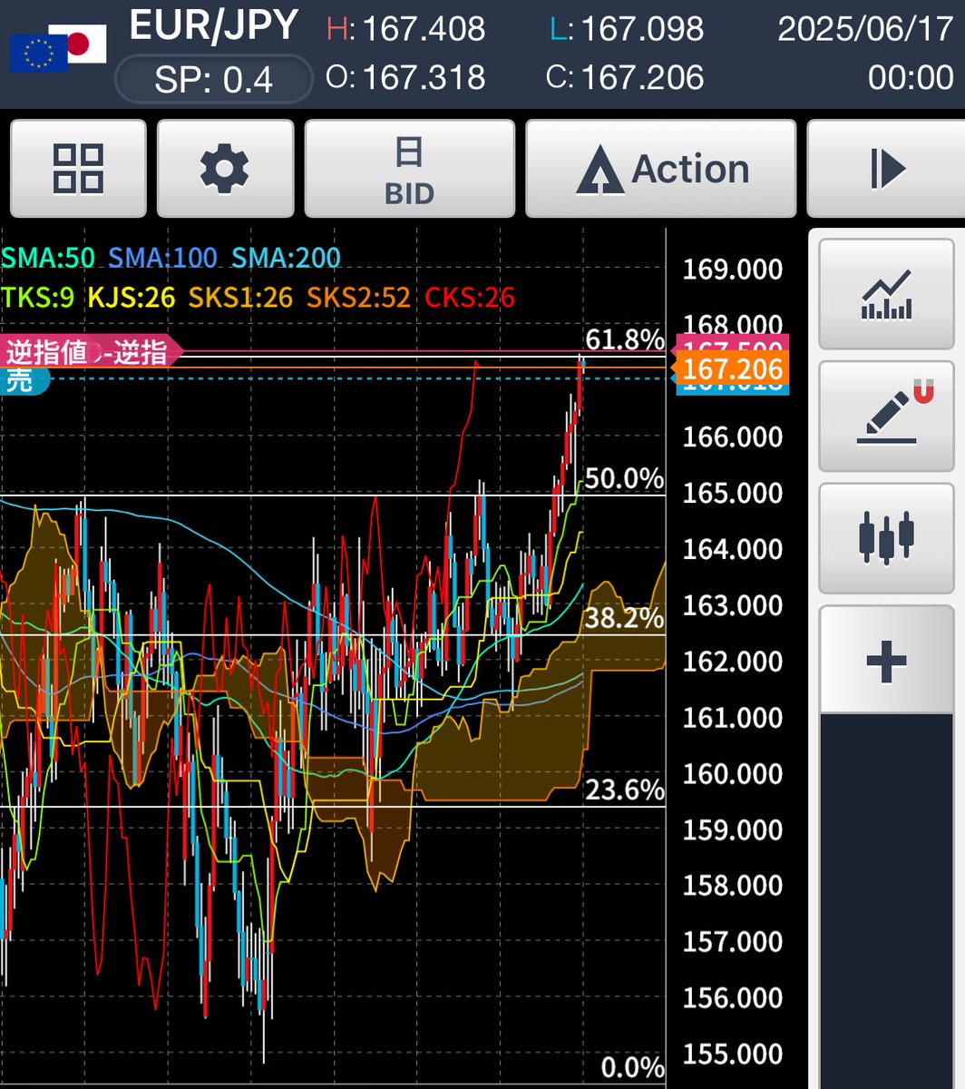Tap the EUR/JPY flag icon
This screenshot has height=1089, width=965.
point(58,49)
